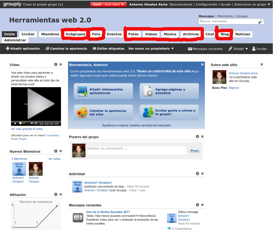The width and height of the screenshot is (273, 230).
Task: Toggle fullscreen on the video player
Action: tap(36, 123)
